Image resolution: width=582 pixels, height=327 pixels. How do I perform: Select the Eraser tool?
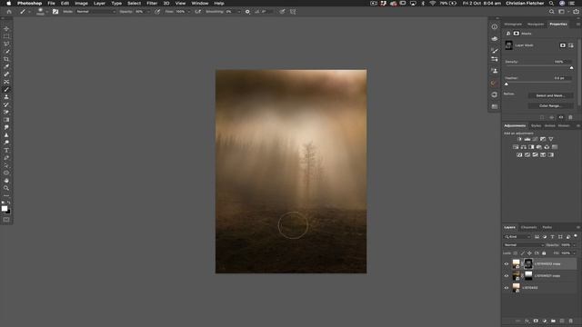click(x=6, y=113)
